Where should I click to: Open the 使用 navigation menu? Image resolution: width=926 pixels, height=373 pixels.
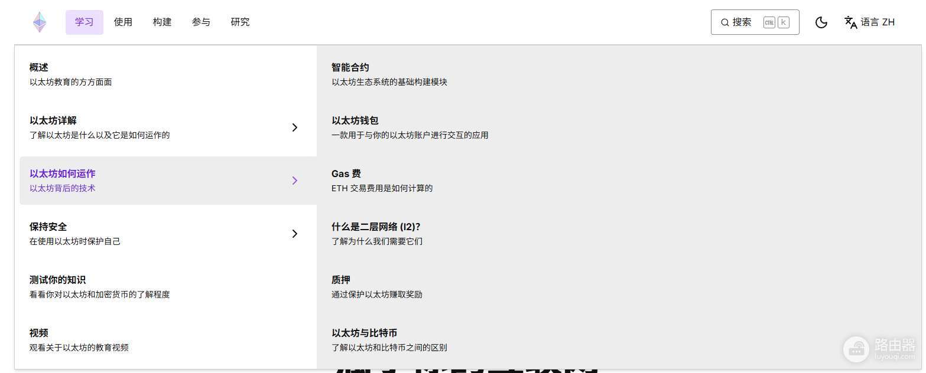(x=123, y=22)
